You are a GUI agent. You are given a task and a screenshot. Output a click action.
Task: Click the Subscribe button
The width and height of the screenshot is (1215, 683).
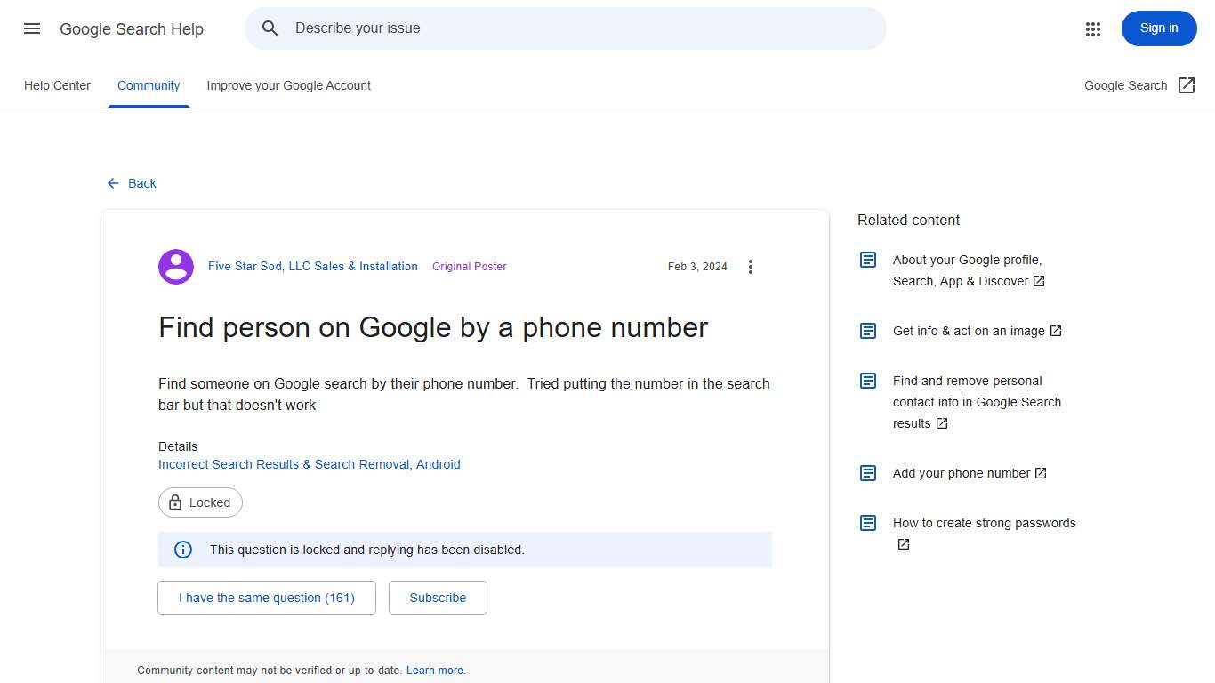[438, 597]
